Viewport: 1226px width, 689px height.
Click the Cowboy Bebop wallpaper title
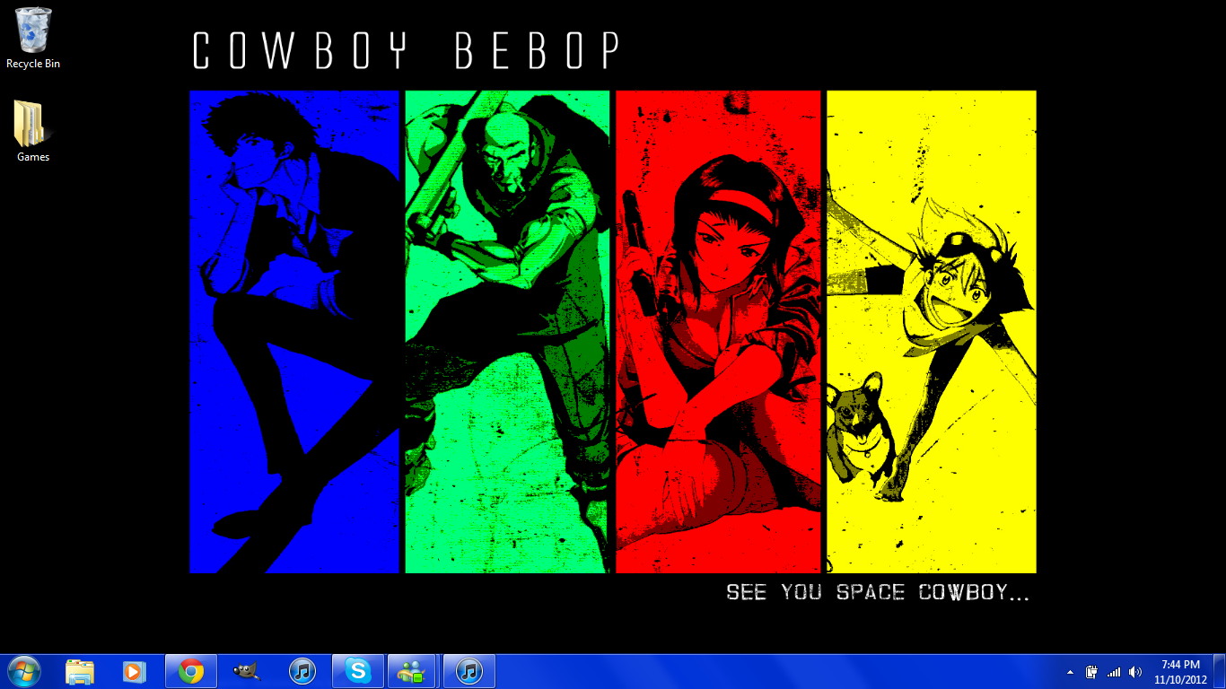pyautogui.click(x=406, y=51)
